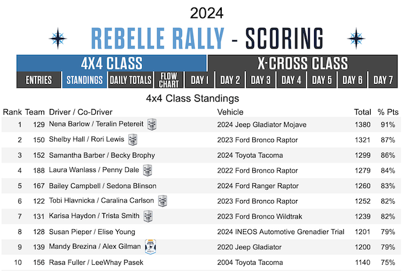Click Rebelle Rally title banner

click(207, 38)
